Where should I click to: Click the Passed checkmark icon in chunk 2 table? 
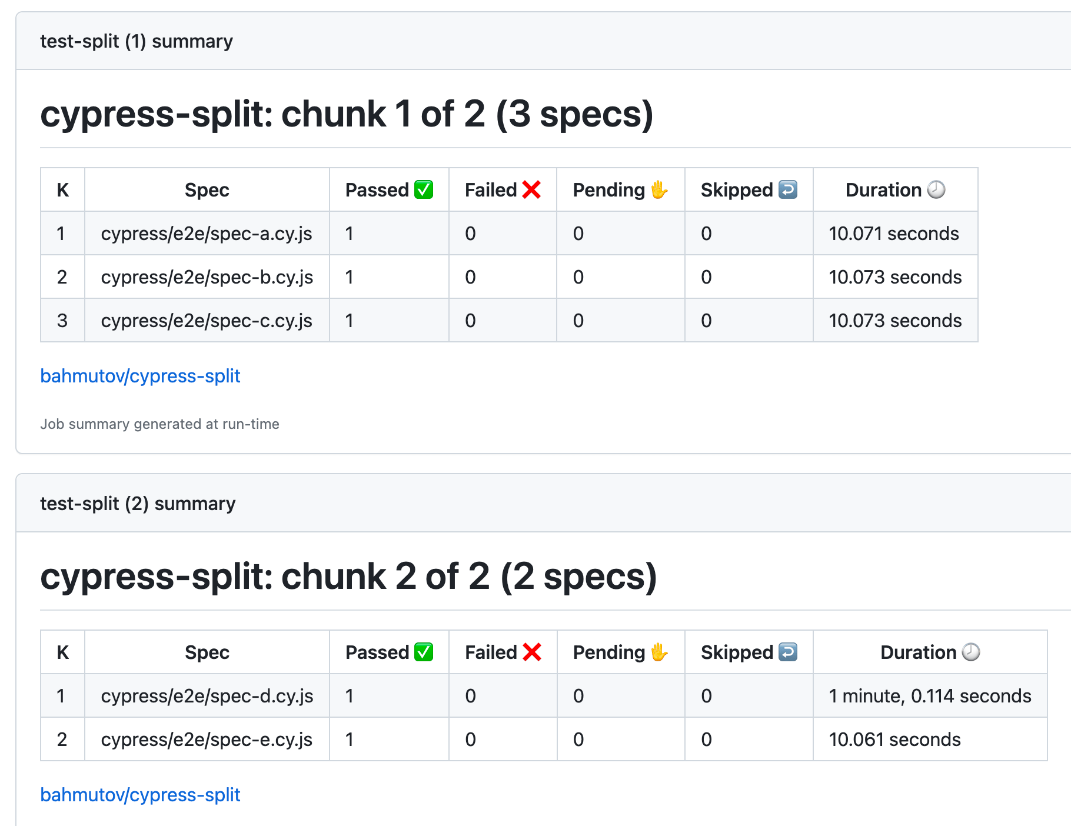[423, 652]
